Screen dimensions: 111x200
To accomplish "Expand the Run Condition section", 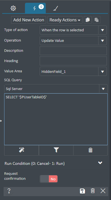I will tap(100, 163).
